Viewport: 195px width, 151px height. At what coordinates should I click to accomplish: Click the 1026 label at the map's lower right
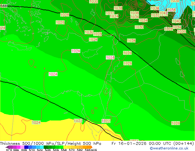(x=176, y=123)
